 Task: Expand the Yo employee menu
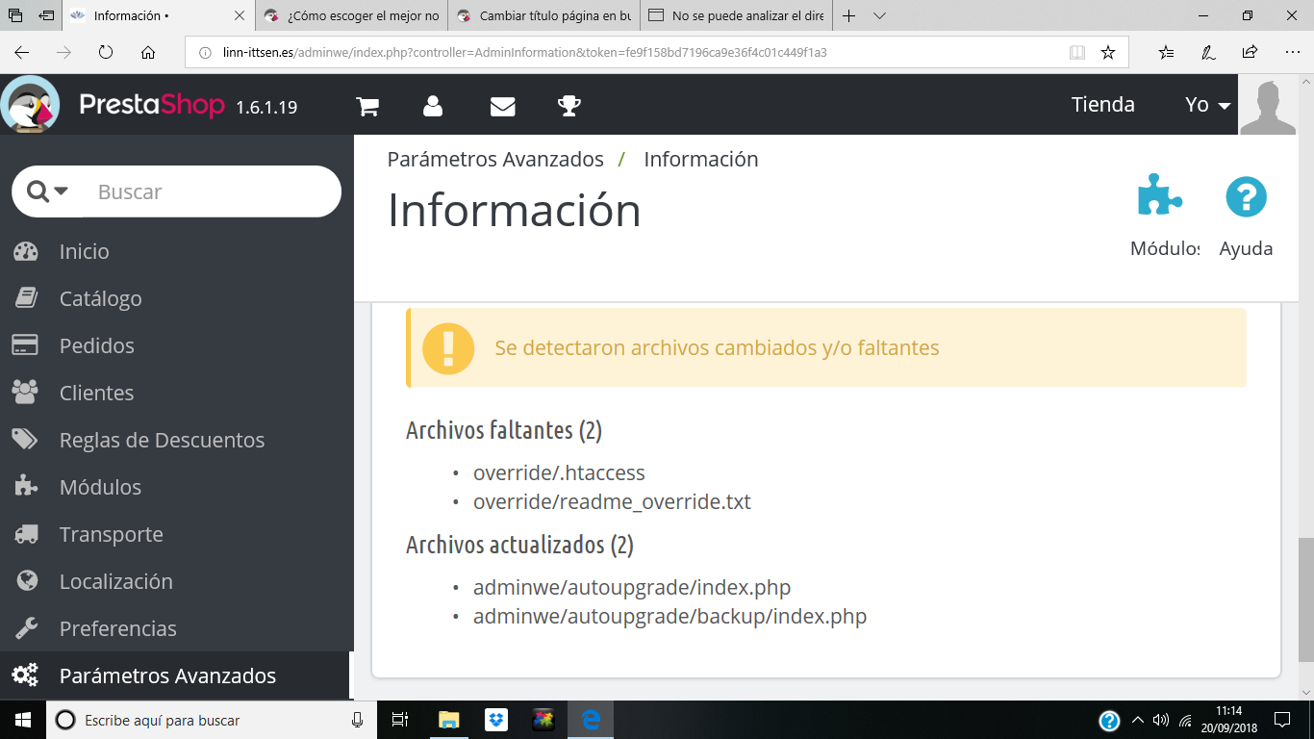pyautogui.click(x=1208, y=105)
